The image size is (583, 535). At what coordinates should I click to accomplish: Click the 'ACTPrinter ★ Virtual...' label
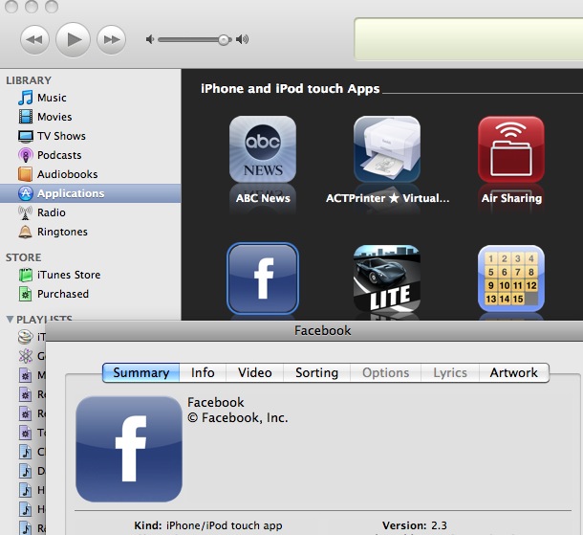(387, 198)
